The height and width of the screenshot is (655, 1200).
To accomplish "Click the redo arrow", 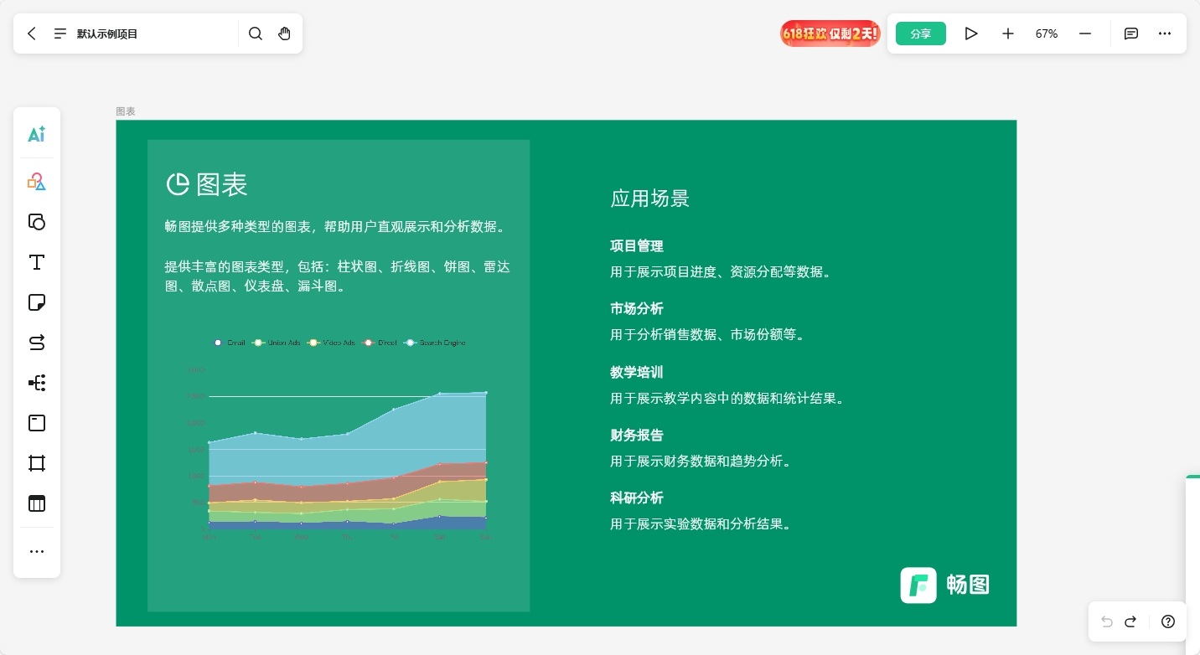I will (1130, 621).
